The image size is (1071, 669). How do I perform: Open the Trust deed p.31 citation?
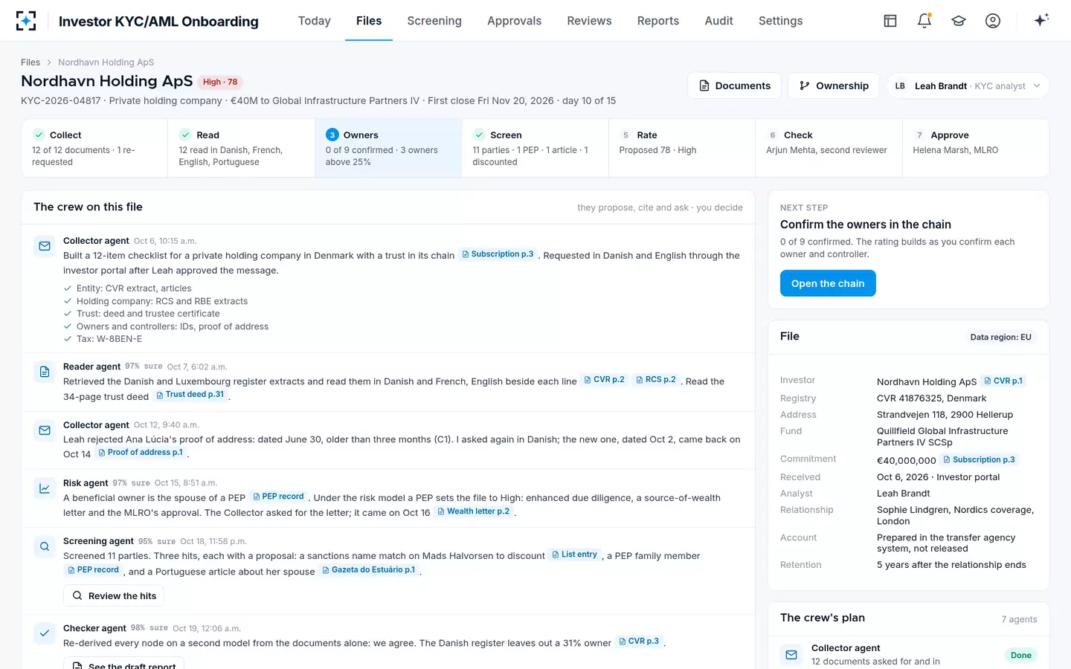(190, 395)
